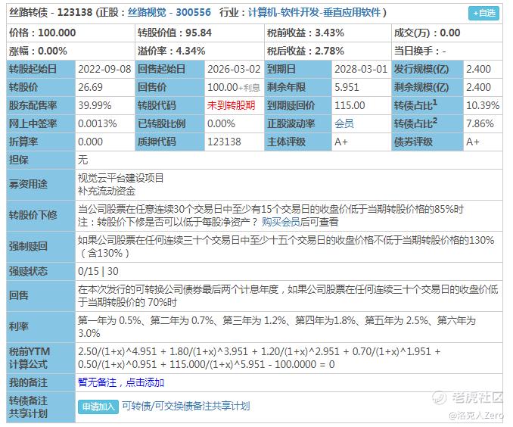513x427 pixels.
Task: Click the +自选 button
Action: [483, 13]
